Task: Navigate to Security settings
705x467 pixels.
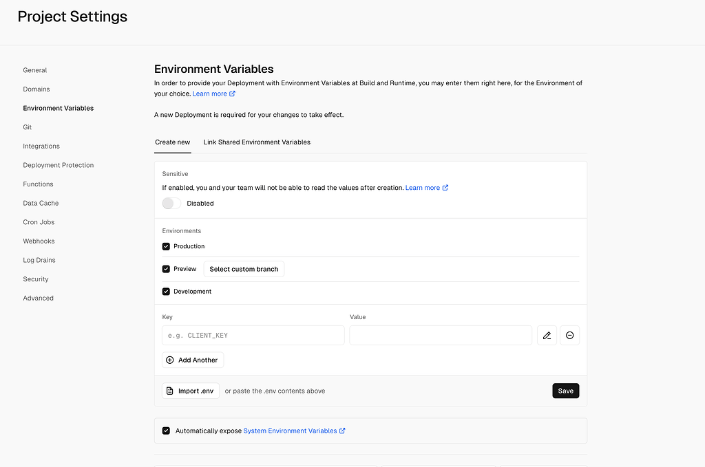Action: (35, 279)
